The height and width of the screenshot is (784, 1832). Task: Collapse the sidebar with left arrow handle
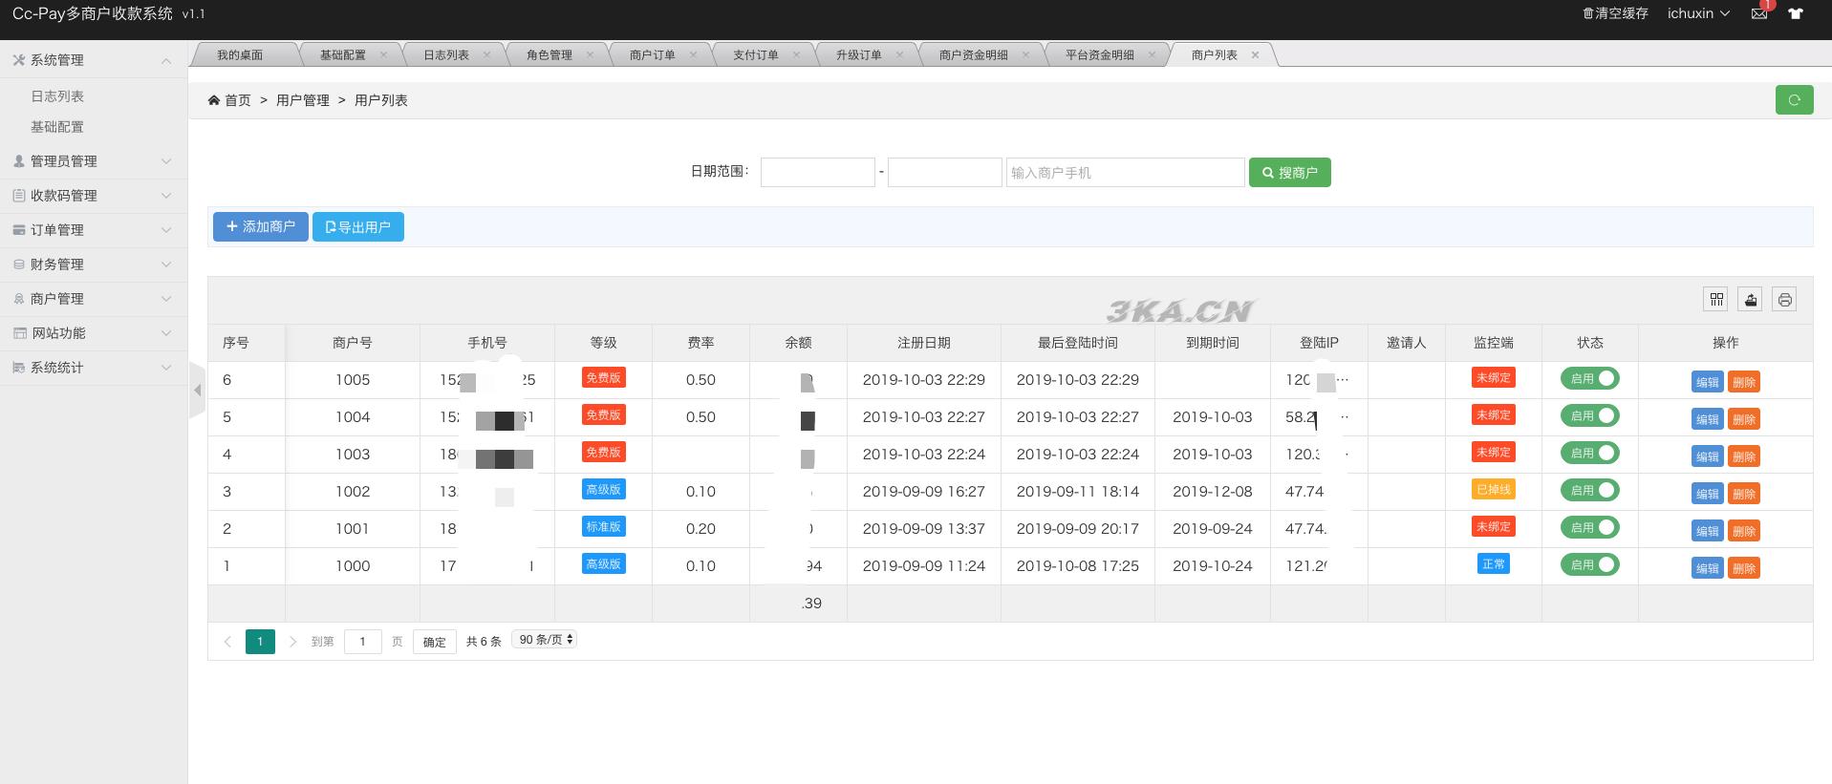[x=197, y=390]
